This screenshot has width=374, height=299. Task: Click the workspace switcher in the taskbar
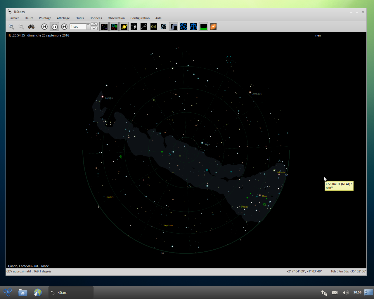click(369, 292)
